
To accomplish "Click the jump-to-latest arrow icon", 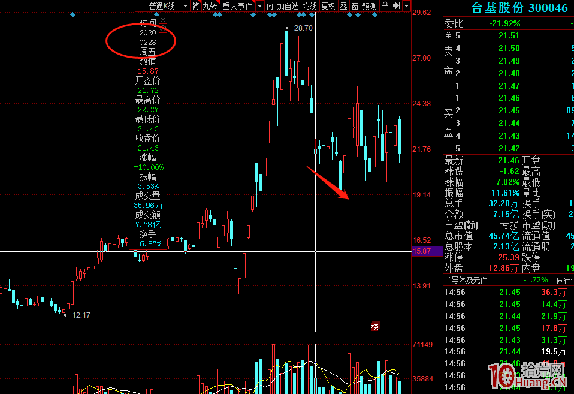I will [x=397, y=6].
